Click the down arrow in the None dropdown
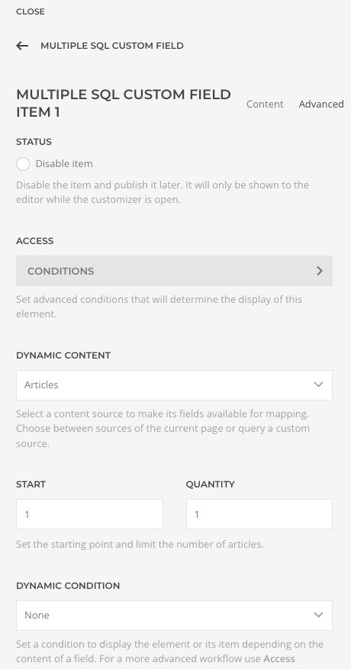This screenshot has width=351, height=669. [318, 616]
